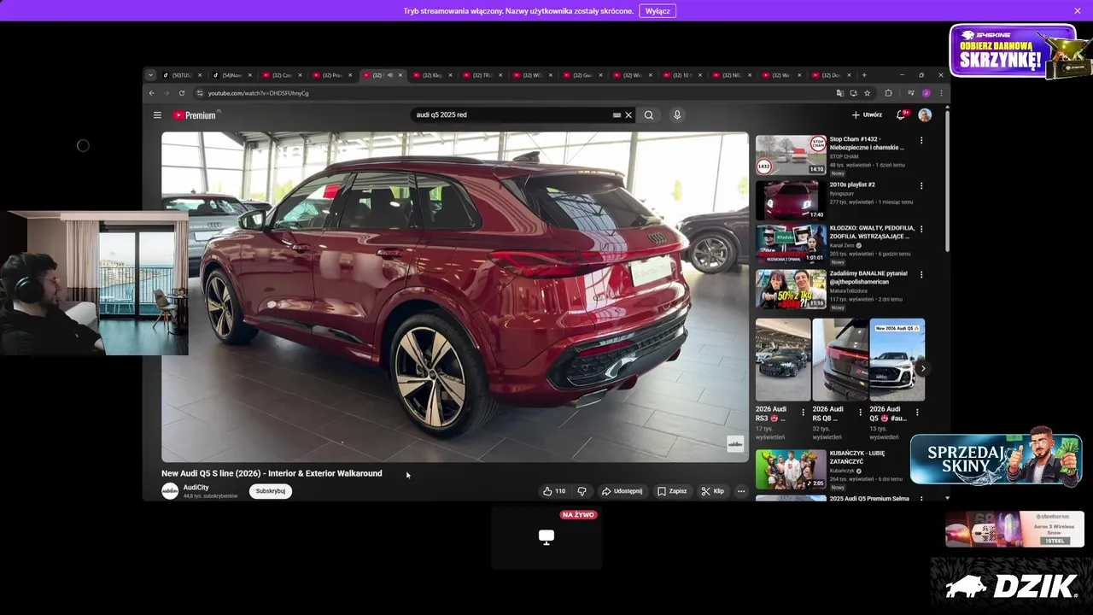The image size is (1093, 615).
Task: Mute the playing tab's speaker icon
Action: click(390, 75)
